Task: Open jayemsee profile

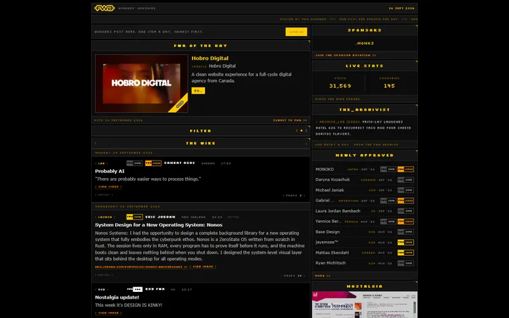Action: (327, 242)
